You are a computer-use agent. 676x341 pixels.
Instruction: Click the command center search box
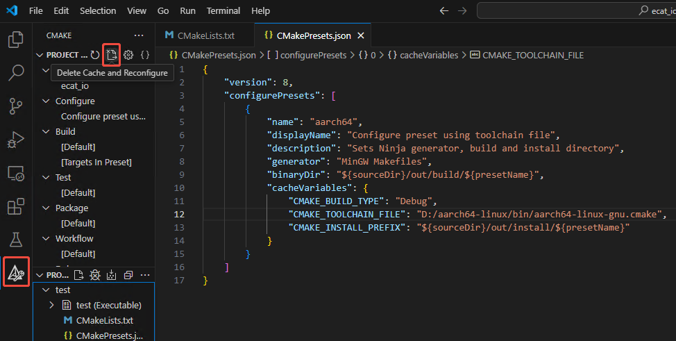pos(577,11)
